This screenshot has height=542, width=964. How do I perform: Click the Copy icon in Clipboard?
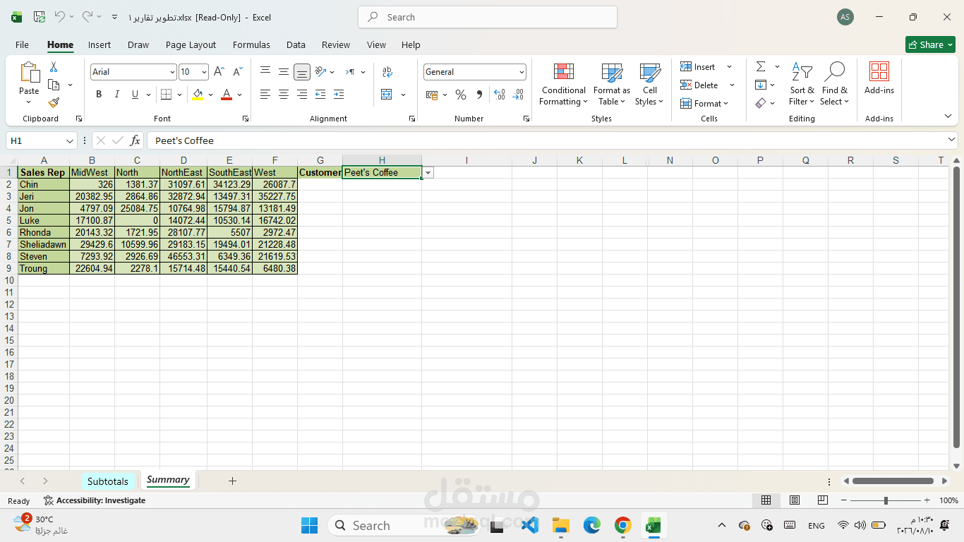(54, 85)
